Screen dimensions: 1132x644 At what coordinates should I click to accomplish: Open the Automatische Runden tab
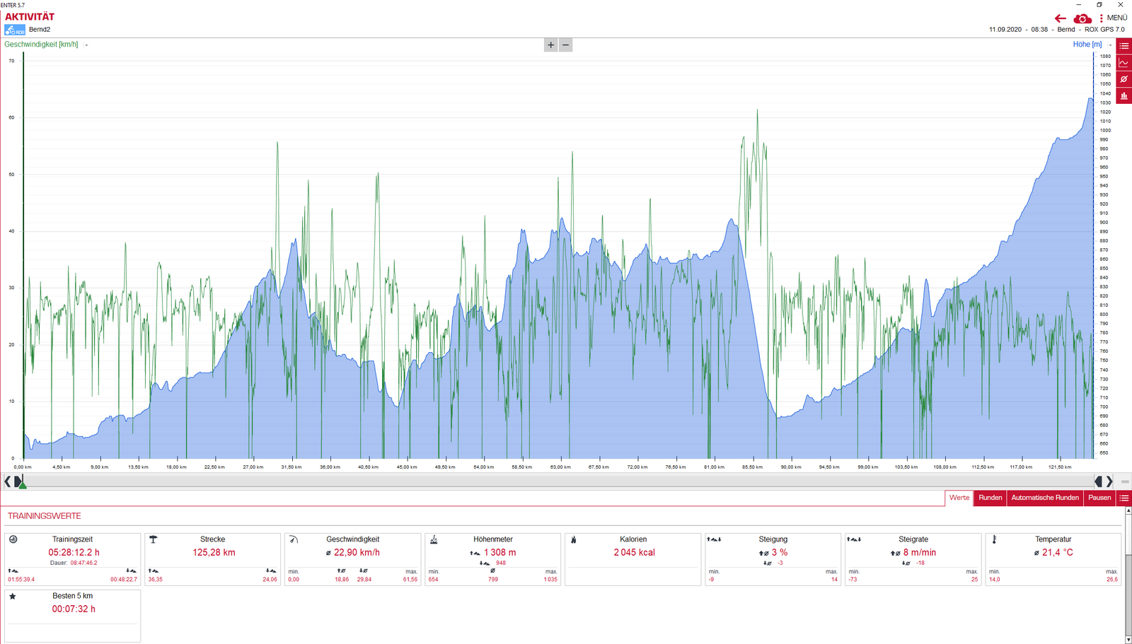pos(1044,498)
